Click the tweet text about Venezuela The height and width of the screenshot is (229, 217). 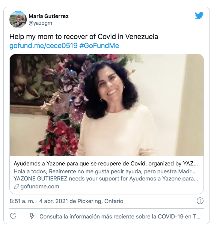[84, 36]
